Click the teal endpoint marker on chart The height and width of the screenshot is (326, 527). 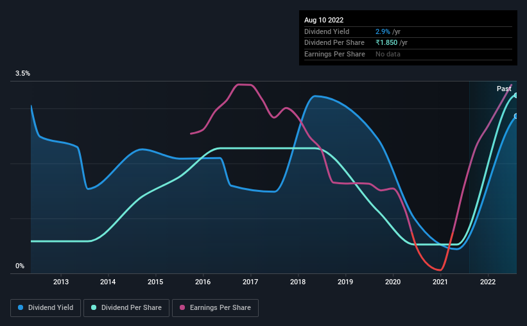point(516,96)
